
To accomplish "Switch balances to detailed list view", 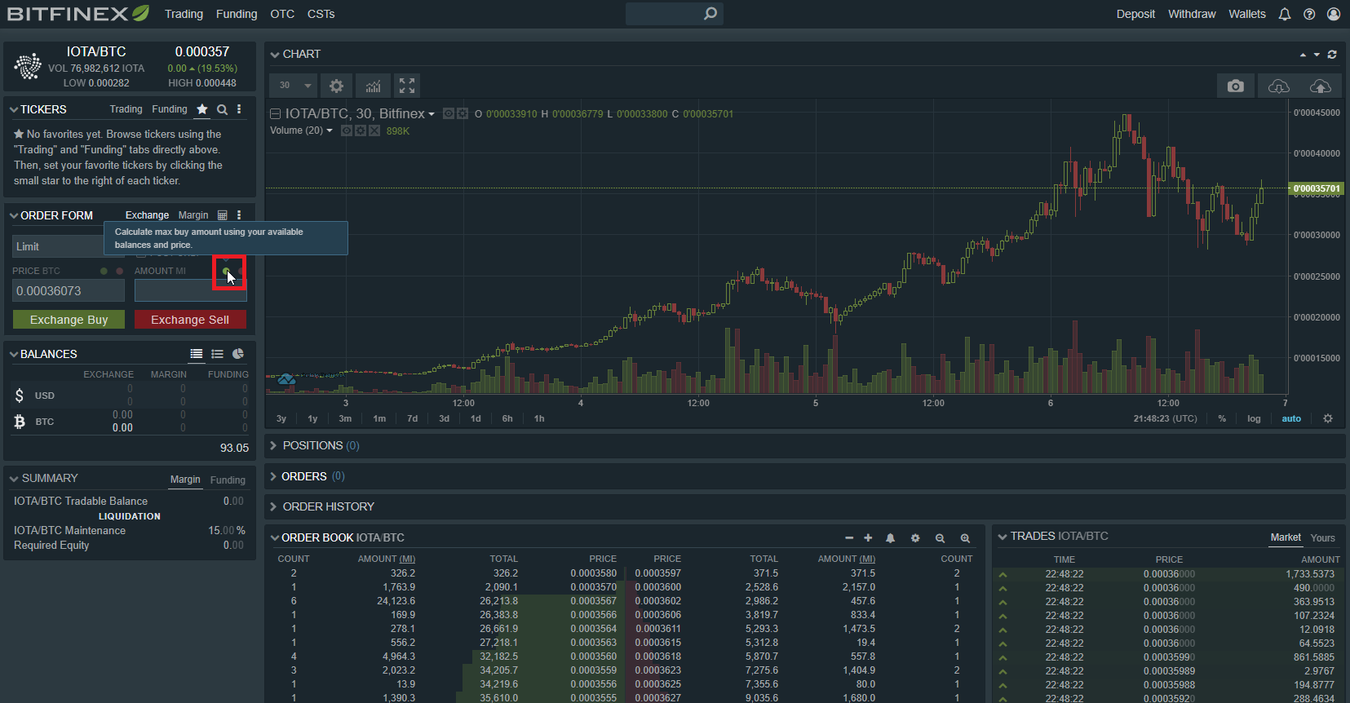I will point(197,354).
